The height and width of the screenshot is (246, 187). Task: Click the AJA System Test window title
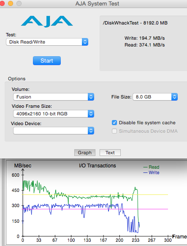97,3
